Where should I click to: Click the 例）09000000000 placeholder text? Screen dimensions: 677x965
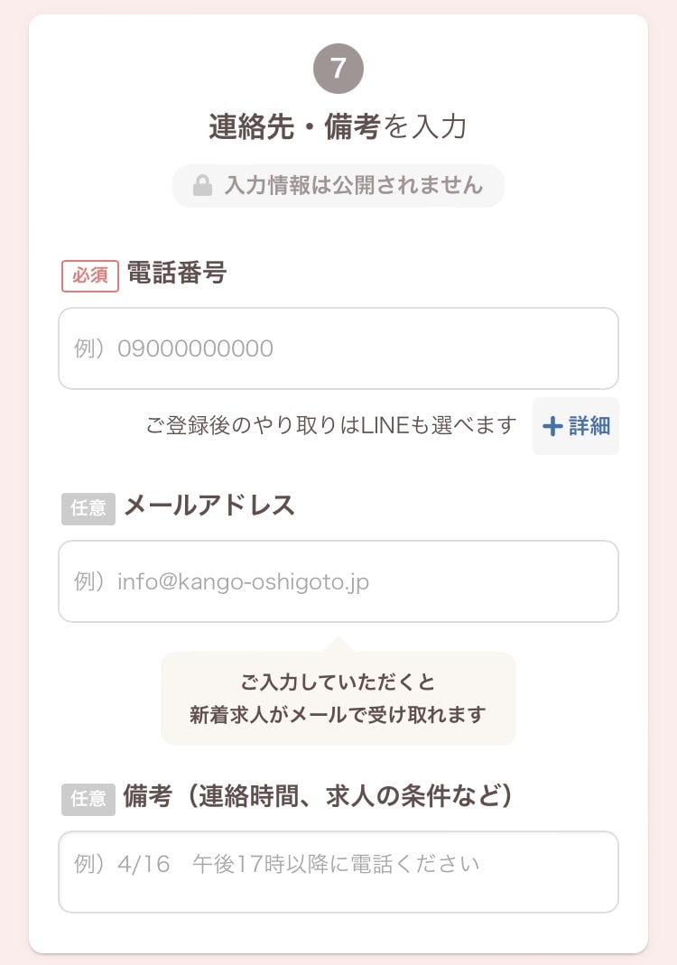(173, 348)
